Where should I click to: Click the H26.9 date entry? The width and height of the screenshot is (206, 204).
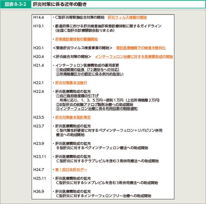(x=38, y=192)
